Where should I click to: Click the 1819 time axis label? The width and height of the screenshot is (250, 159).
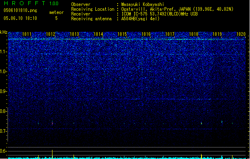[x=217, y=34]
